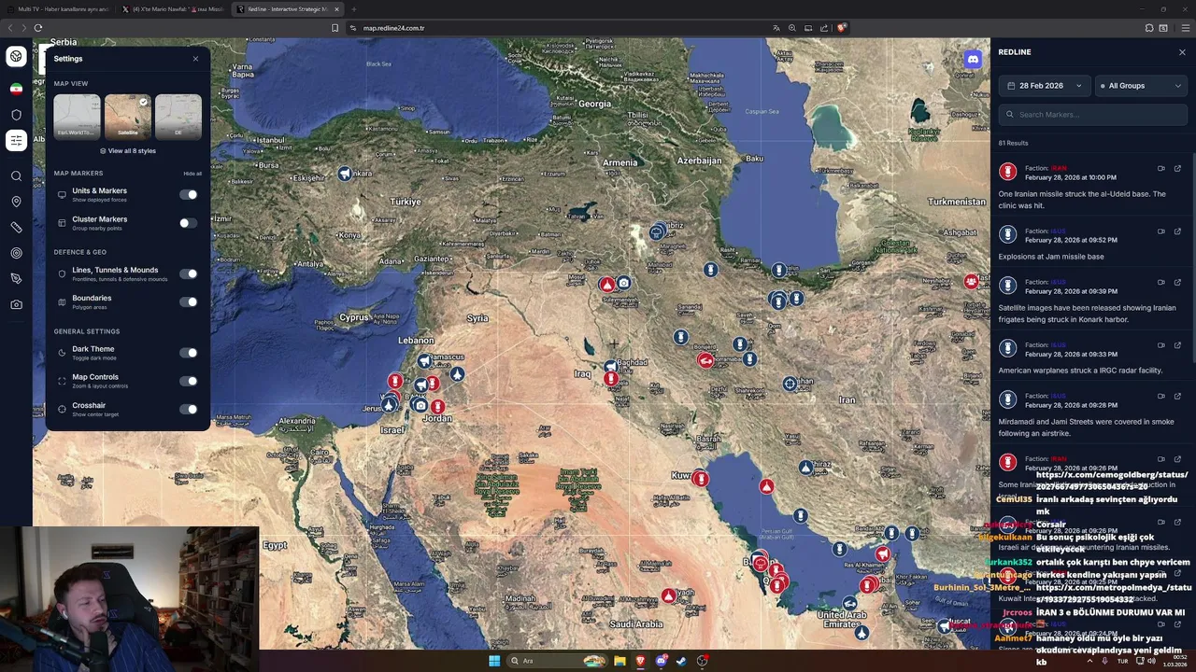Click the red marker near Kuwait on the map

pos(701,479)
